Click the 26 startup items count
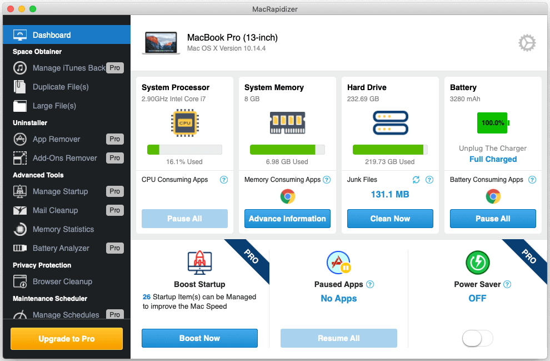550x361 pixels. (147, 296)
